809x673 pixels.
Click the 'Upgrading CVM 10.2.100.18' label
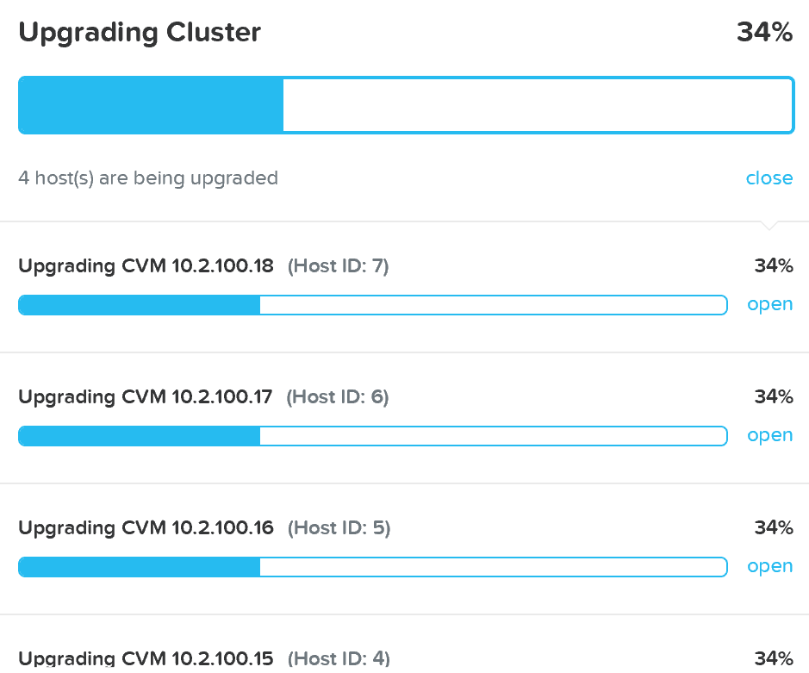point(146,266)
